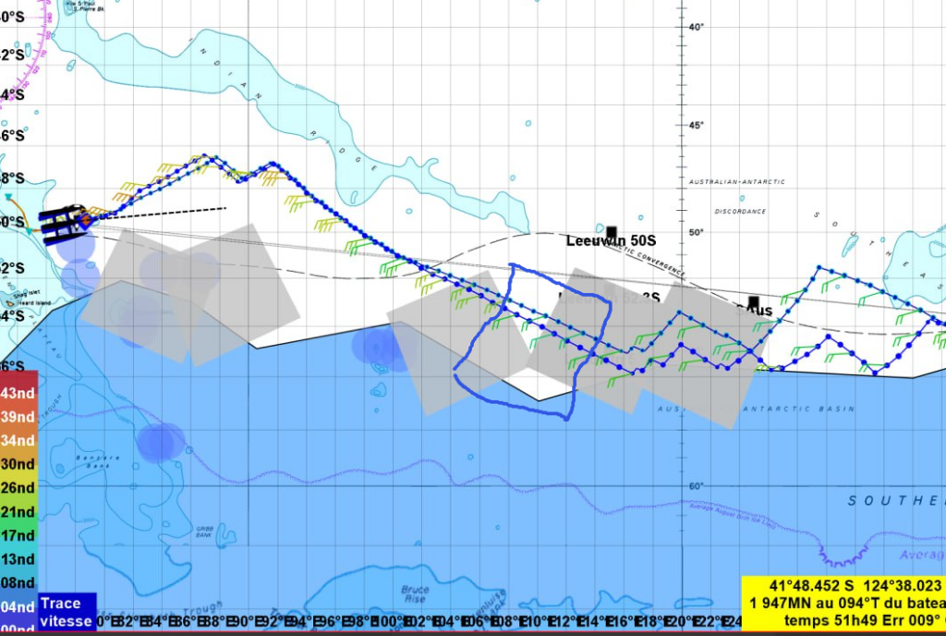Click the cyan triangle marker left of boat

pyautogui.click(x=9, y=197)
